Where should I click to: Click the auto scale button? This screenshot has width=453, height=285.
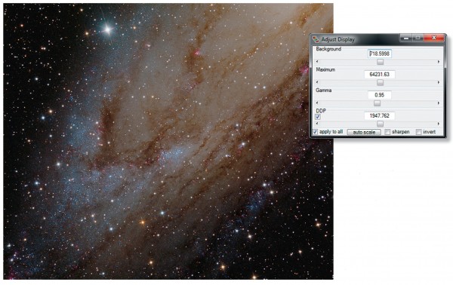click(x=364, y=132)
